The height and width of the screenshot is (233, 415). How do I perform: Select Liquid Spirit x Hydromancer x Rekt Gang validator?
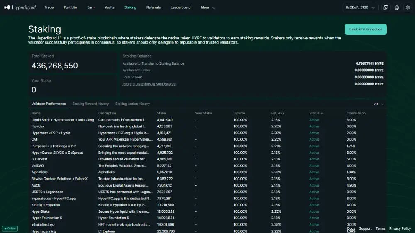tap(63, 120)
